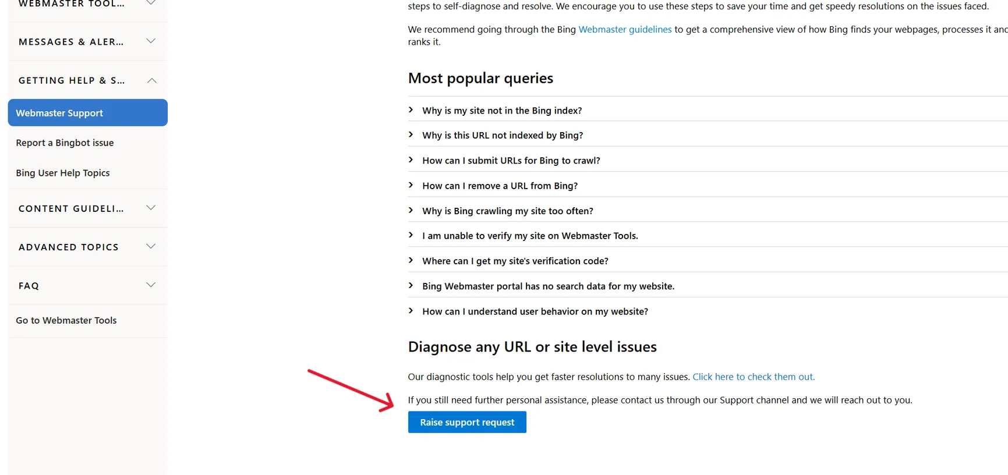
Task: Expand chevron for site not in Bing index
Action: coord(411,109)
